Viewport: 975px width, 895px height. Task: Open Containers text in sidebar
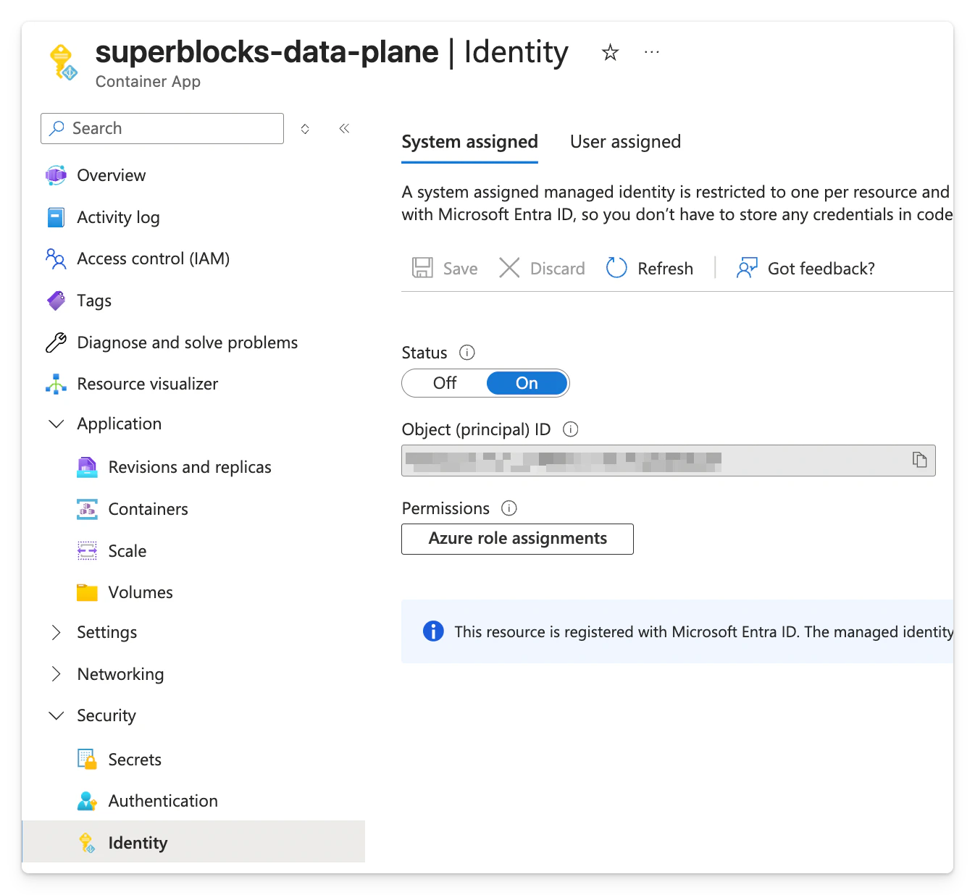148,509
